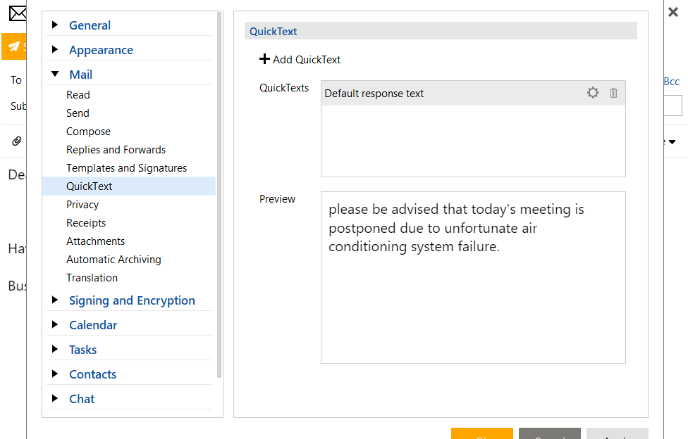Expand the Calendar settings section

click(x=55, y=325)
